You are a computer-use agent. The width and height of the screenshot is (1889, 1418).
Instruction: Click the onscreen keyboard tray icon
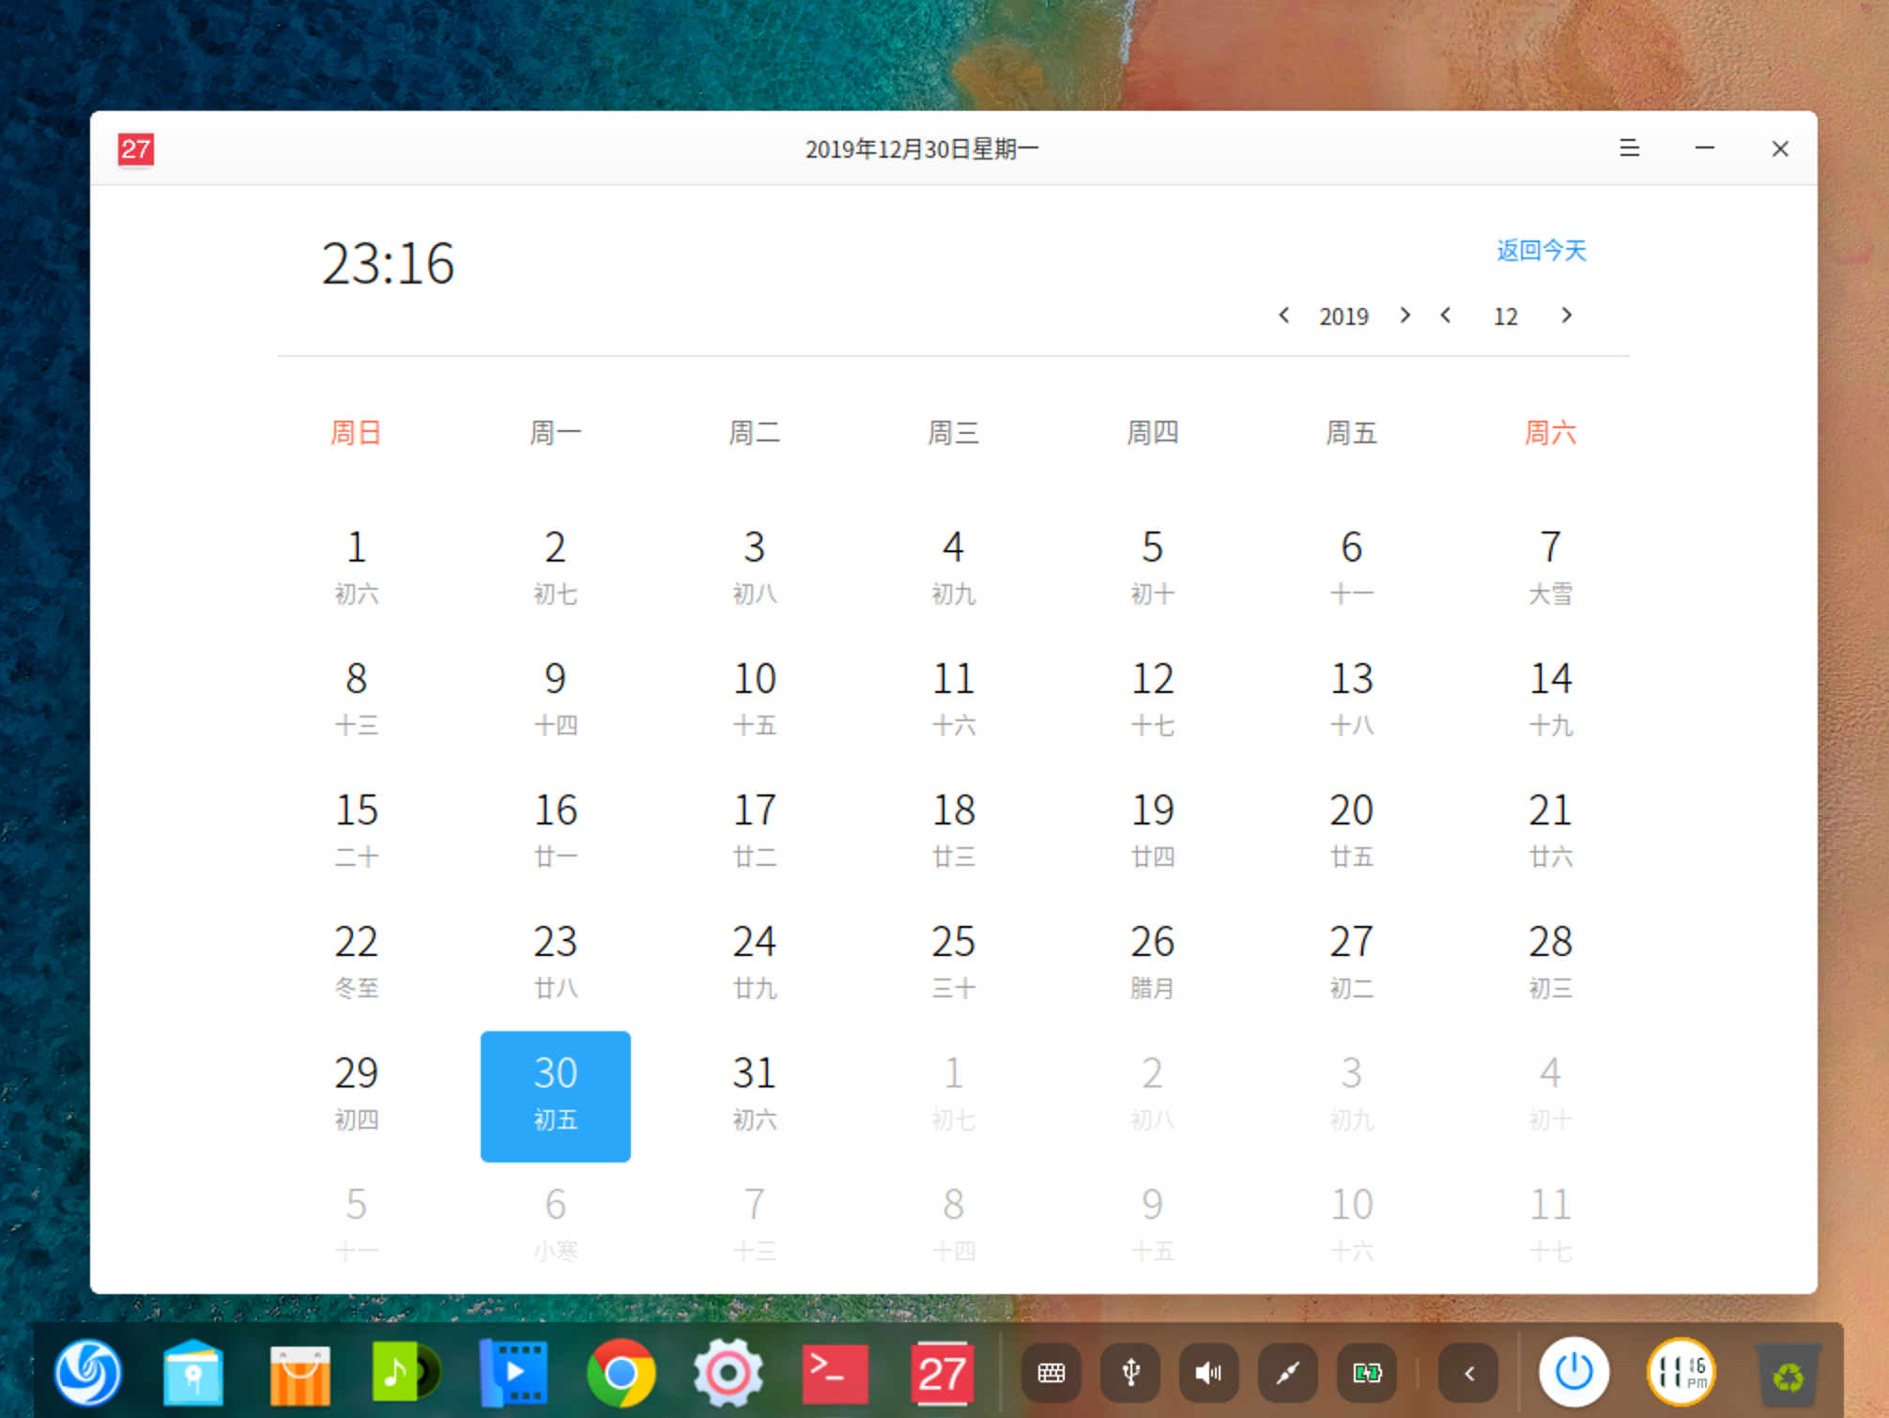1051,1373
